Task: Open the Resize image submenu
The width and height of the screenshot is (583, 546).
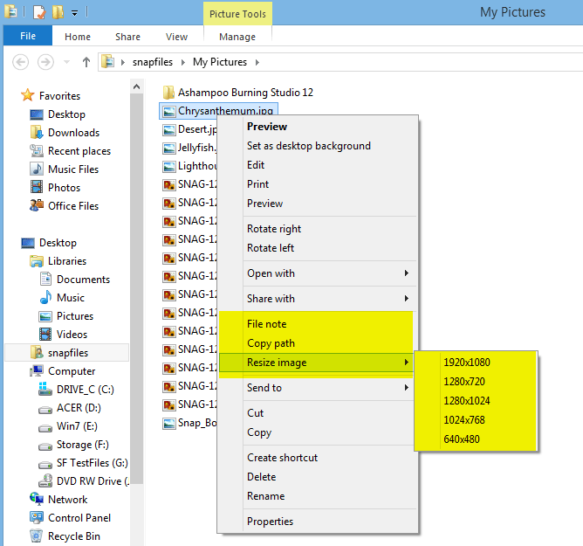Action: tap(316, 363)
